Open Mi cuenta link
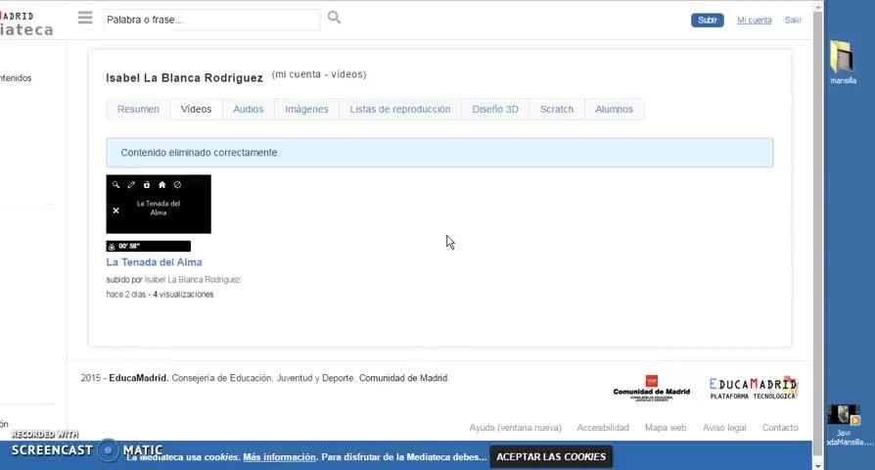 tap(755, 21)
